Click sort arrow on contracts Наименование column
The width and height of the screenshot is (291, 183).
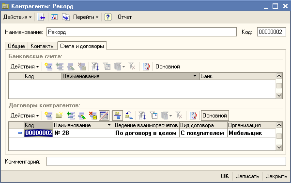pos(109,125)
